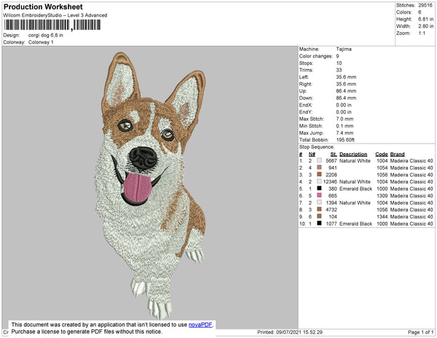Click the "Code" column header
This screenshot has height=338, width=437.
(x=382, y=154)
